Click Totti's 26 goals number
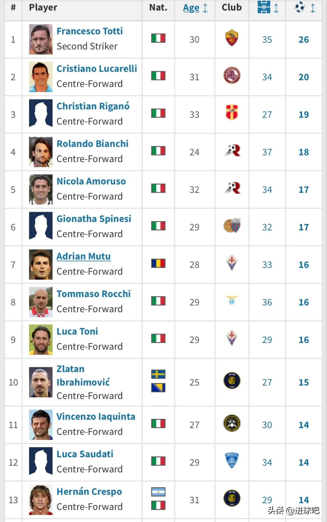 (x=304, y=40)
